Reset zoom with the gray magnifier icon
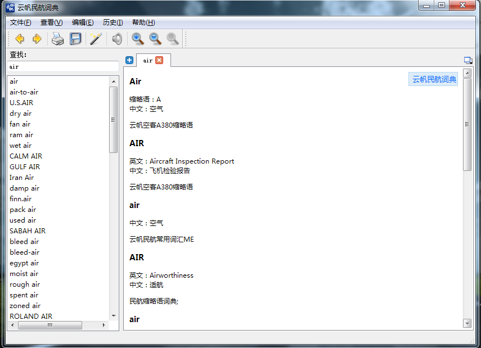 [x=173, y=39]
